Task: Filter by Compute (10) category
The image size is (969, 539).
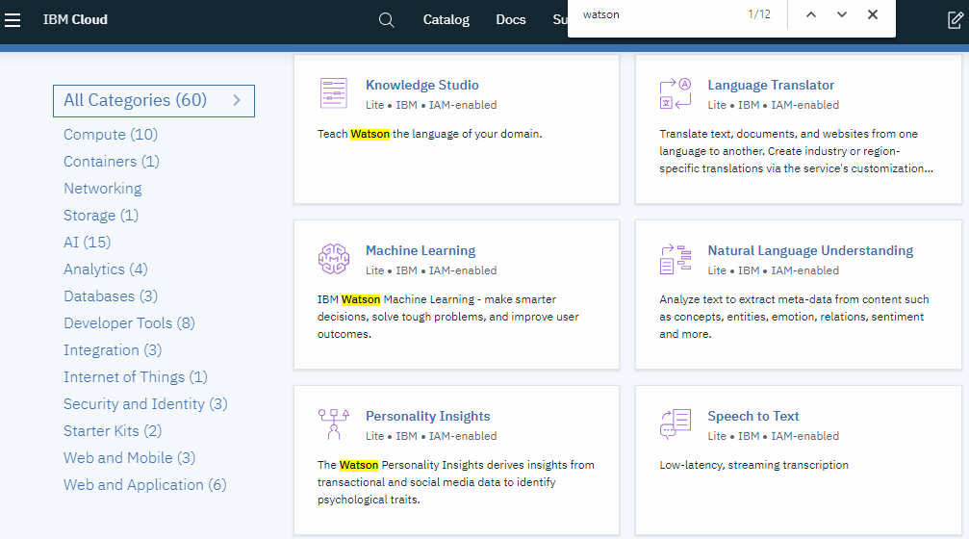Action: [x=111, y=135]
